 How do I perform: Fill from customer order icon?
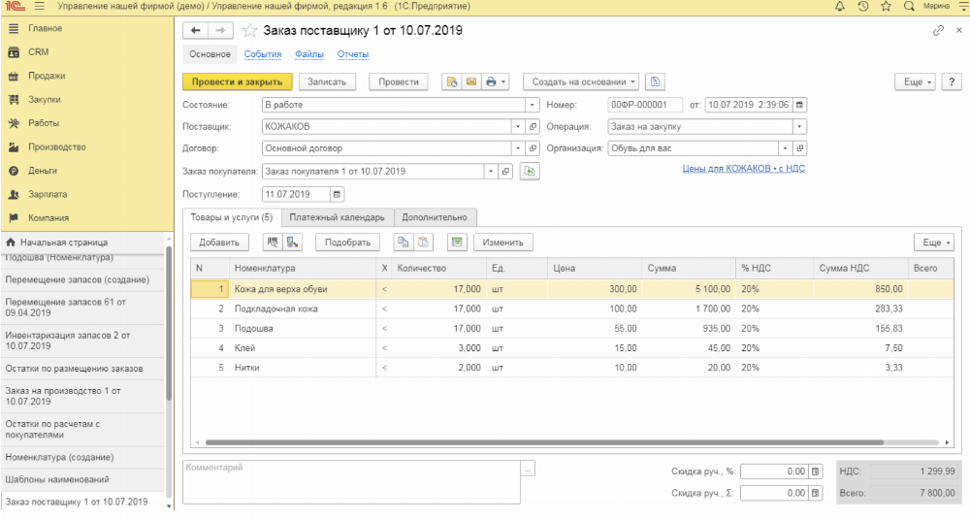[x=530, y=172]
